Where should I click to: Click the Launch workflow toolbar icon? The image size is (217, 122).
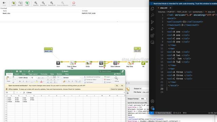14,3
